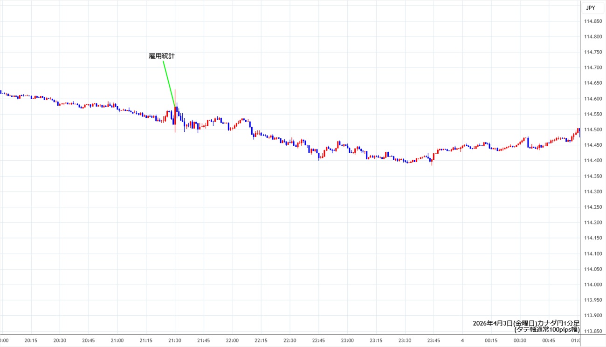606x347 pixels.
Task: Click the 2026年4月3日 カナダ円1分足 caption
Action: [526, 323]
